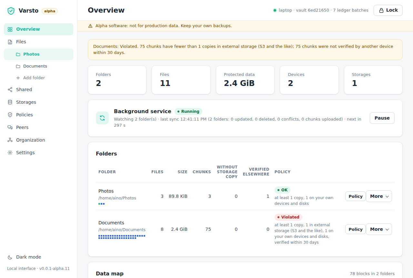Click the alpha badge next to Varsto

50,11
